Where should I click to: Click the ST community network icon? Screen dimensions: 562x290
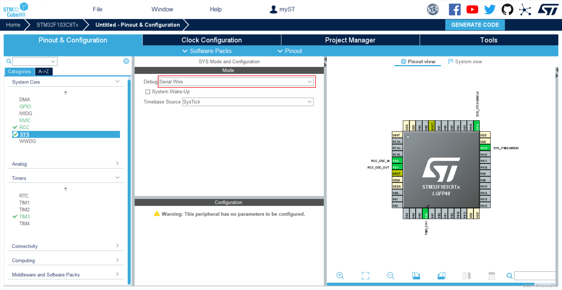(x=525, y=10)
